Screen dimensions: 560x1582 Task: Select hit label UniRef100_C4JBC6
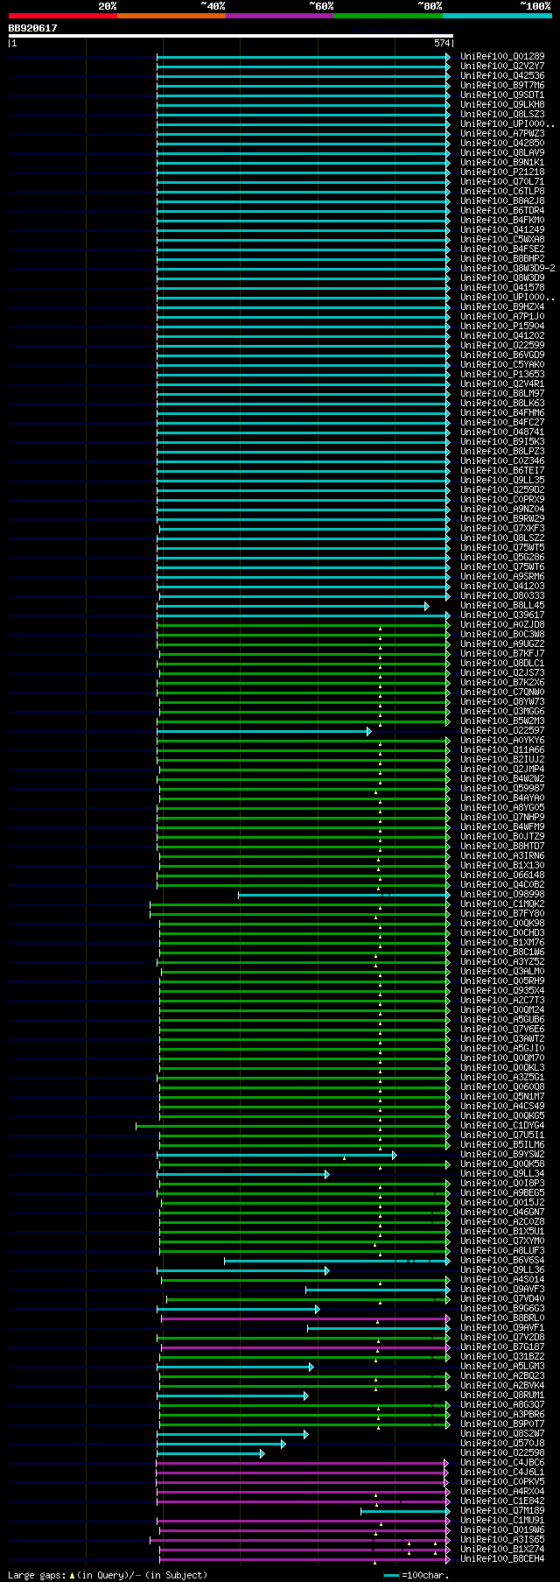pyautogui.click(x=502, y=1463)
